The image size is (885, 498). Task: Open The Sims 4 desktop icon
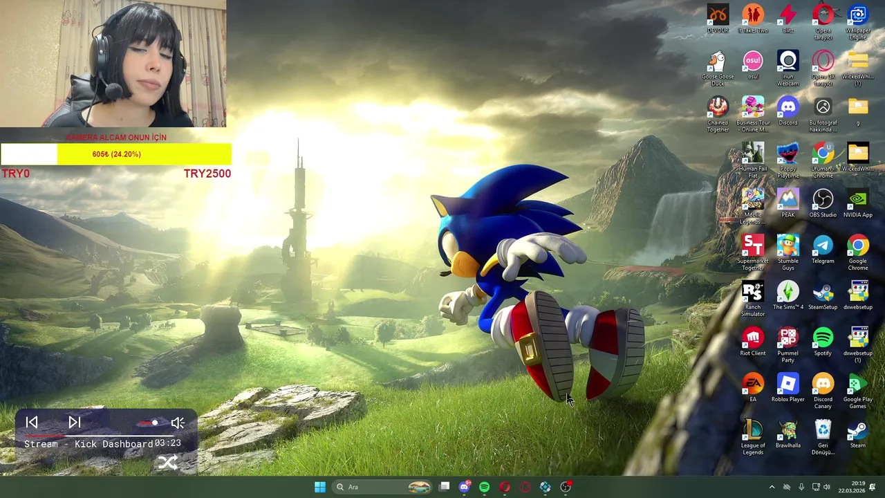[x=788, y=295]
